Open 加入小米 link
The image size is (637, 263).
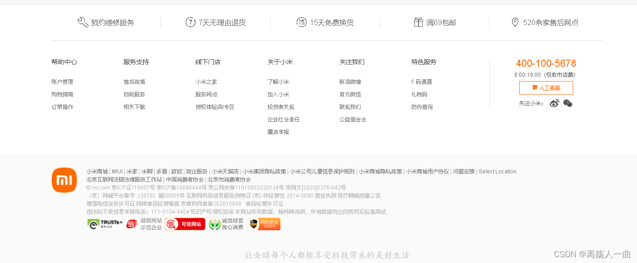[x=278, y=95]
